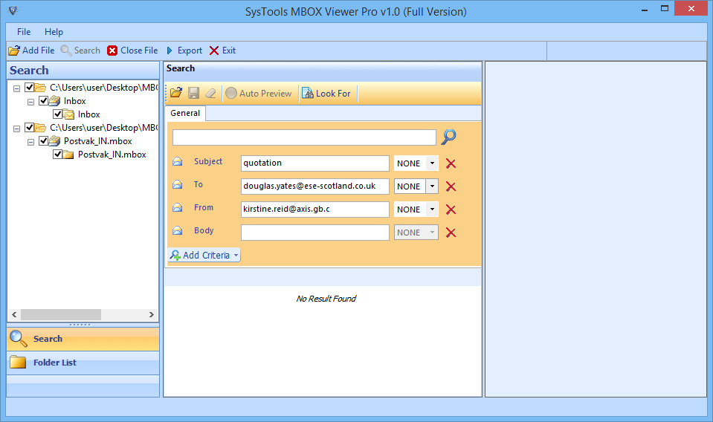Click the To address field

click(x=315, y=186)
